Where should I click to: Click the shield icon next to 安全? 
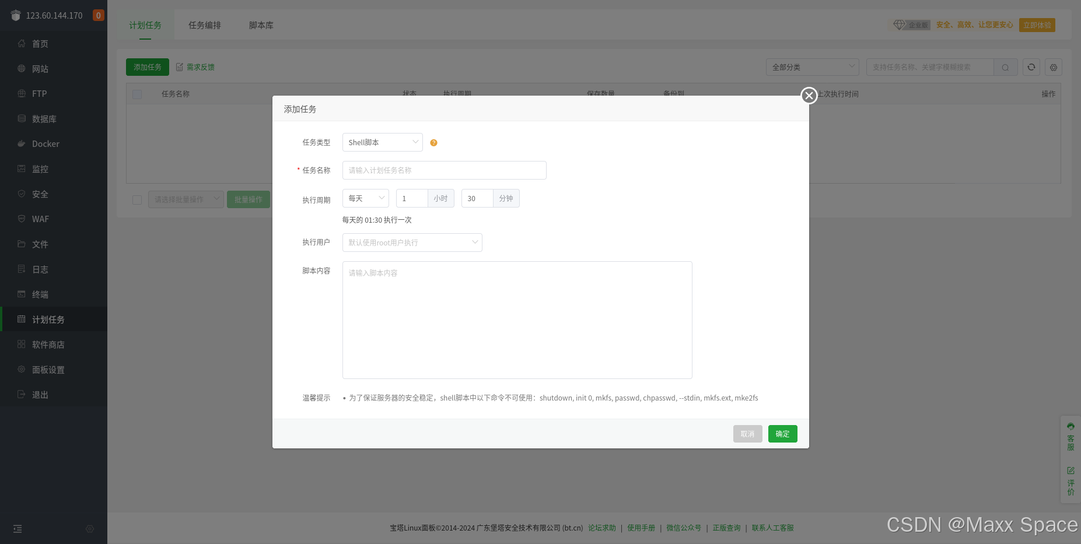[22, 194]
